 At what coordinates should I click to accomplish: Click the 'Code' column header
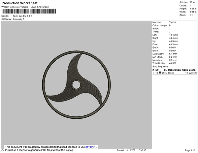click(185, 70)
